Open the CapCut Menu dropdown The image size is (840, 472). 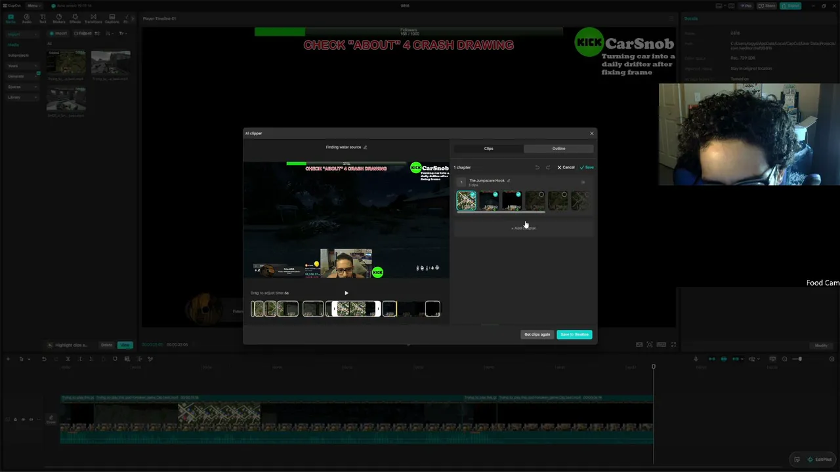tap(33, 6)
